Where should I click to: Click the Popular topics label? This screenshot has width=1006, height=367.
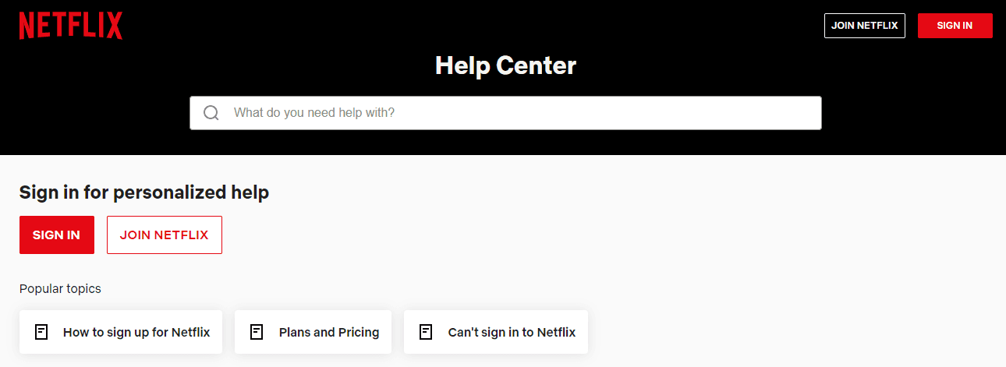[60, 289]
